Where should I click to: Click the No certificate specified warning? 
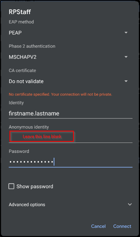(x=60, y=94)
